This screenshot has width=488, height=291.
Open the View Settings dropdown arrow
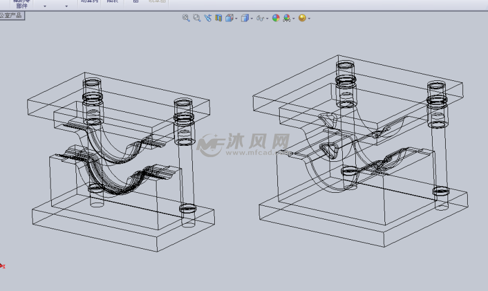(x=309, y=18)
